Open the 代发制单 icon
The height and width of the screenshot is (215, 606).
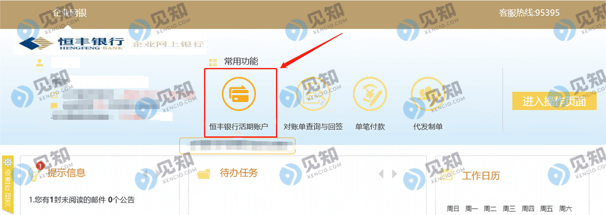[428, 93]
